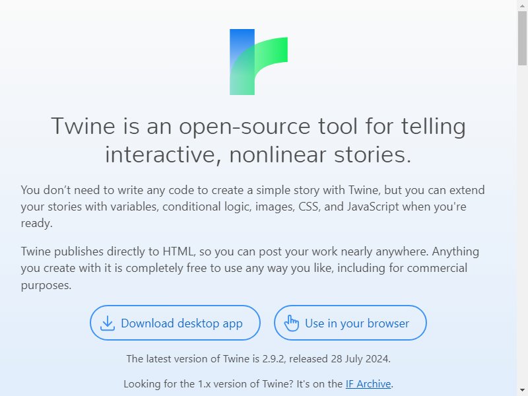
Task: Click the Download desktop app button
Action: pos(175,323)
